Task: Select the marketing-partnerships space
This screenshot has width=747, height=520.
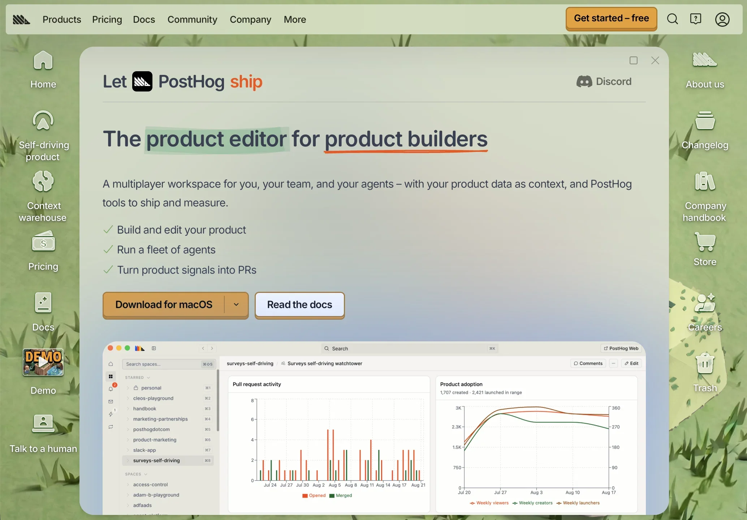Action: (x=168, y=419)
